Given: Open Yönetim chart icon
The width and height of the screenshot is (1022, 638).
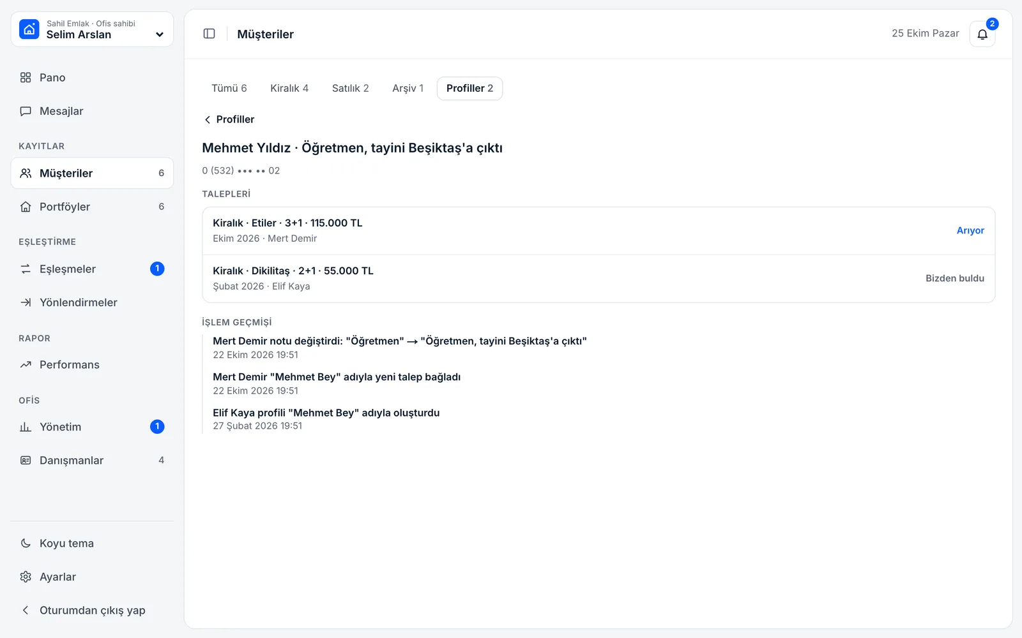Looking at the screenshot, I should point(26,427).
